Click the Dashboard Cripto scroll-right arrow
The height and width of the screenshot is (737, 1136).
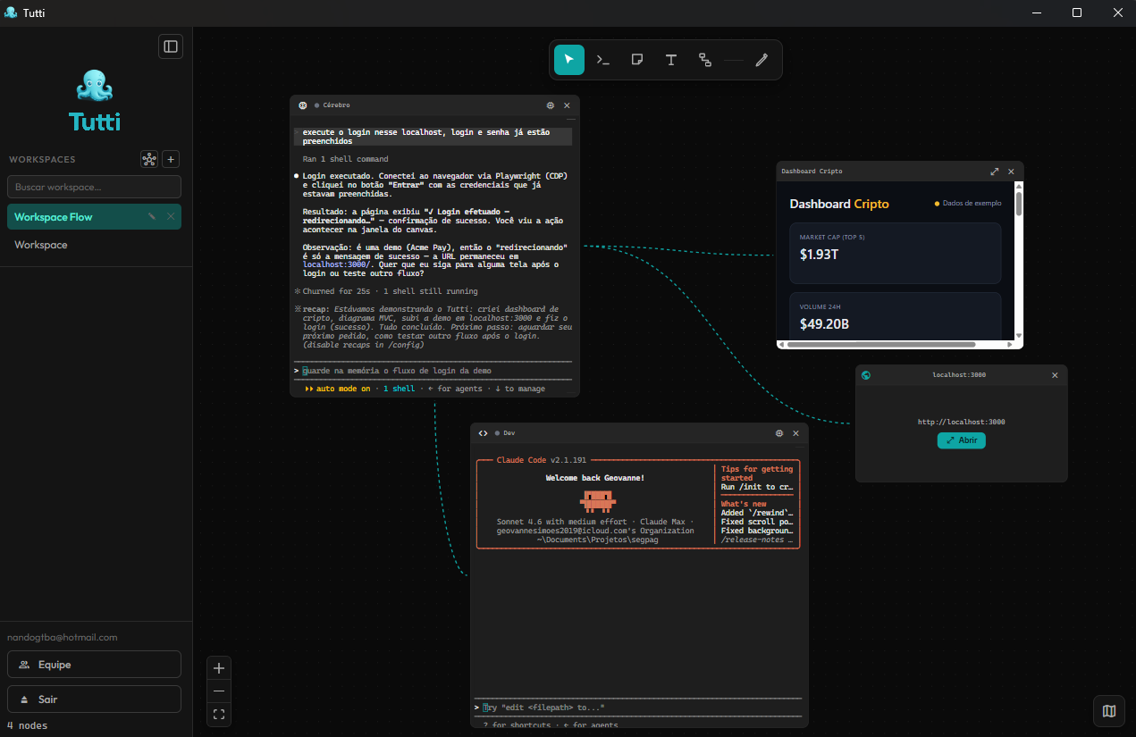tap(1009, 344)
